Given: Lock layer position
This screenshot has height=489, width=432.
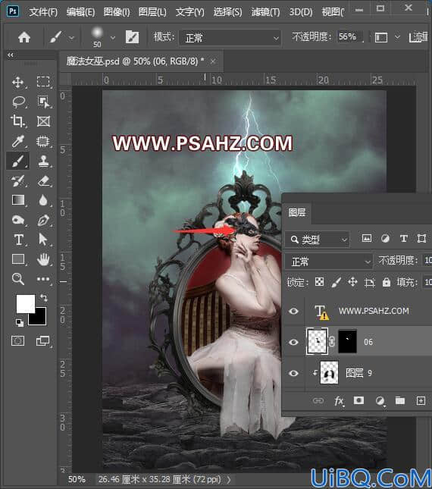Looking at the screenshot, I should 352,282.
